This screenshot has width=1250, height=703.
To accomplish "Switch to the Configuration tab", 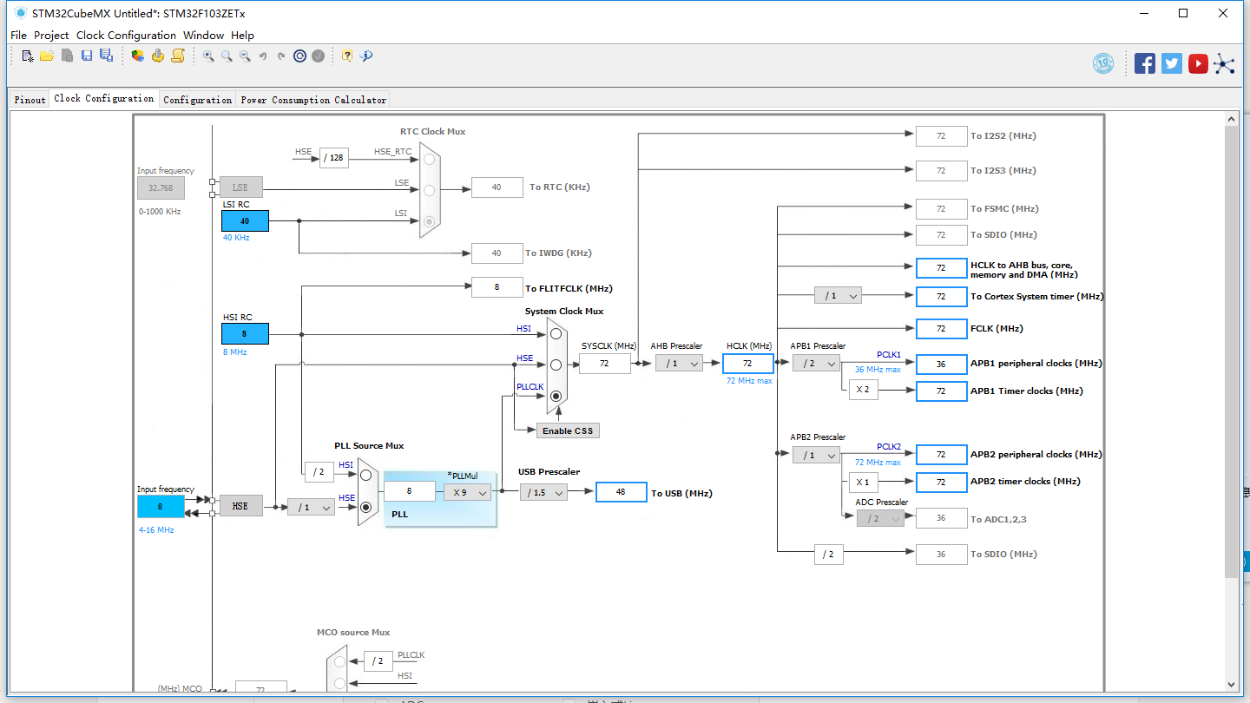I will (x=198, y=100).
